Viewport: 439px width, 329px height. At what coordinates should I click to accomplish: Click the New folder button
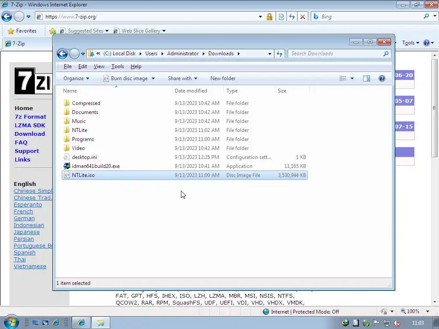tap(223, 78)
